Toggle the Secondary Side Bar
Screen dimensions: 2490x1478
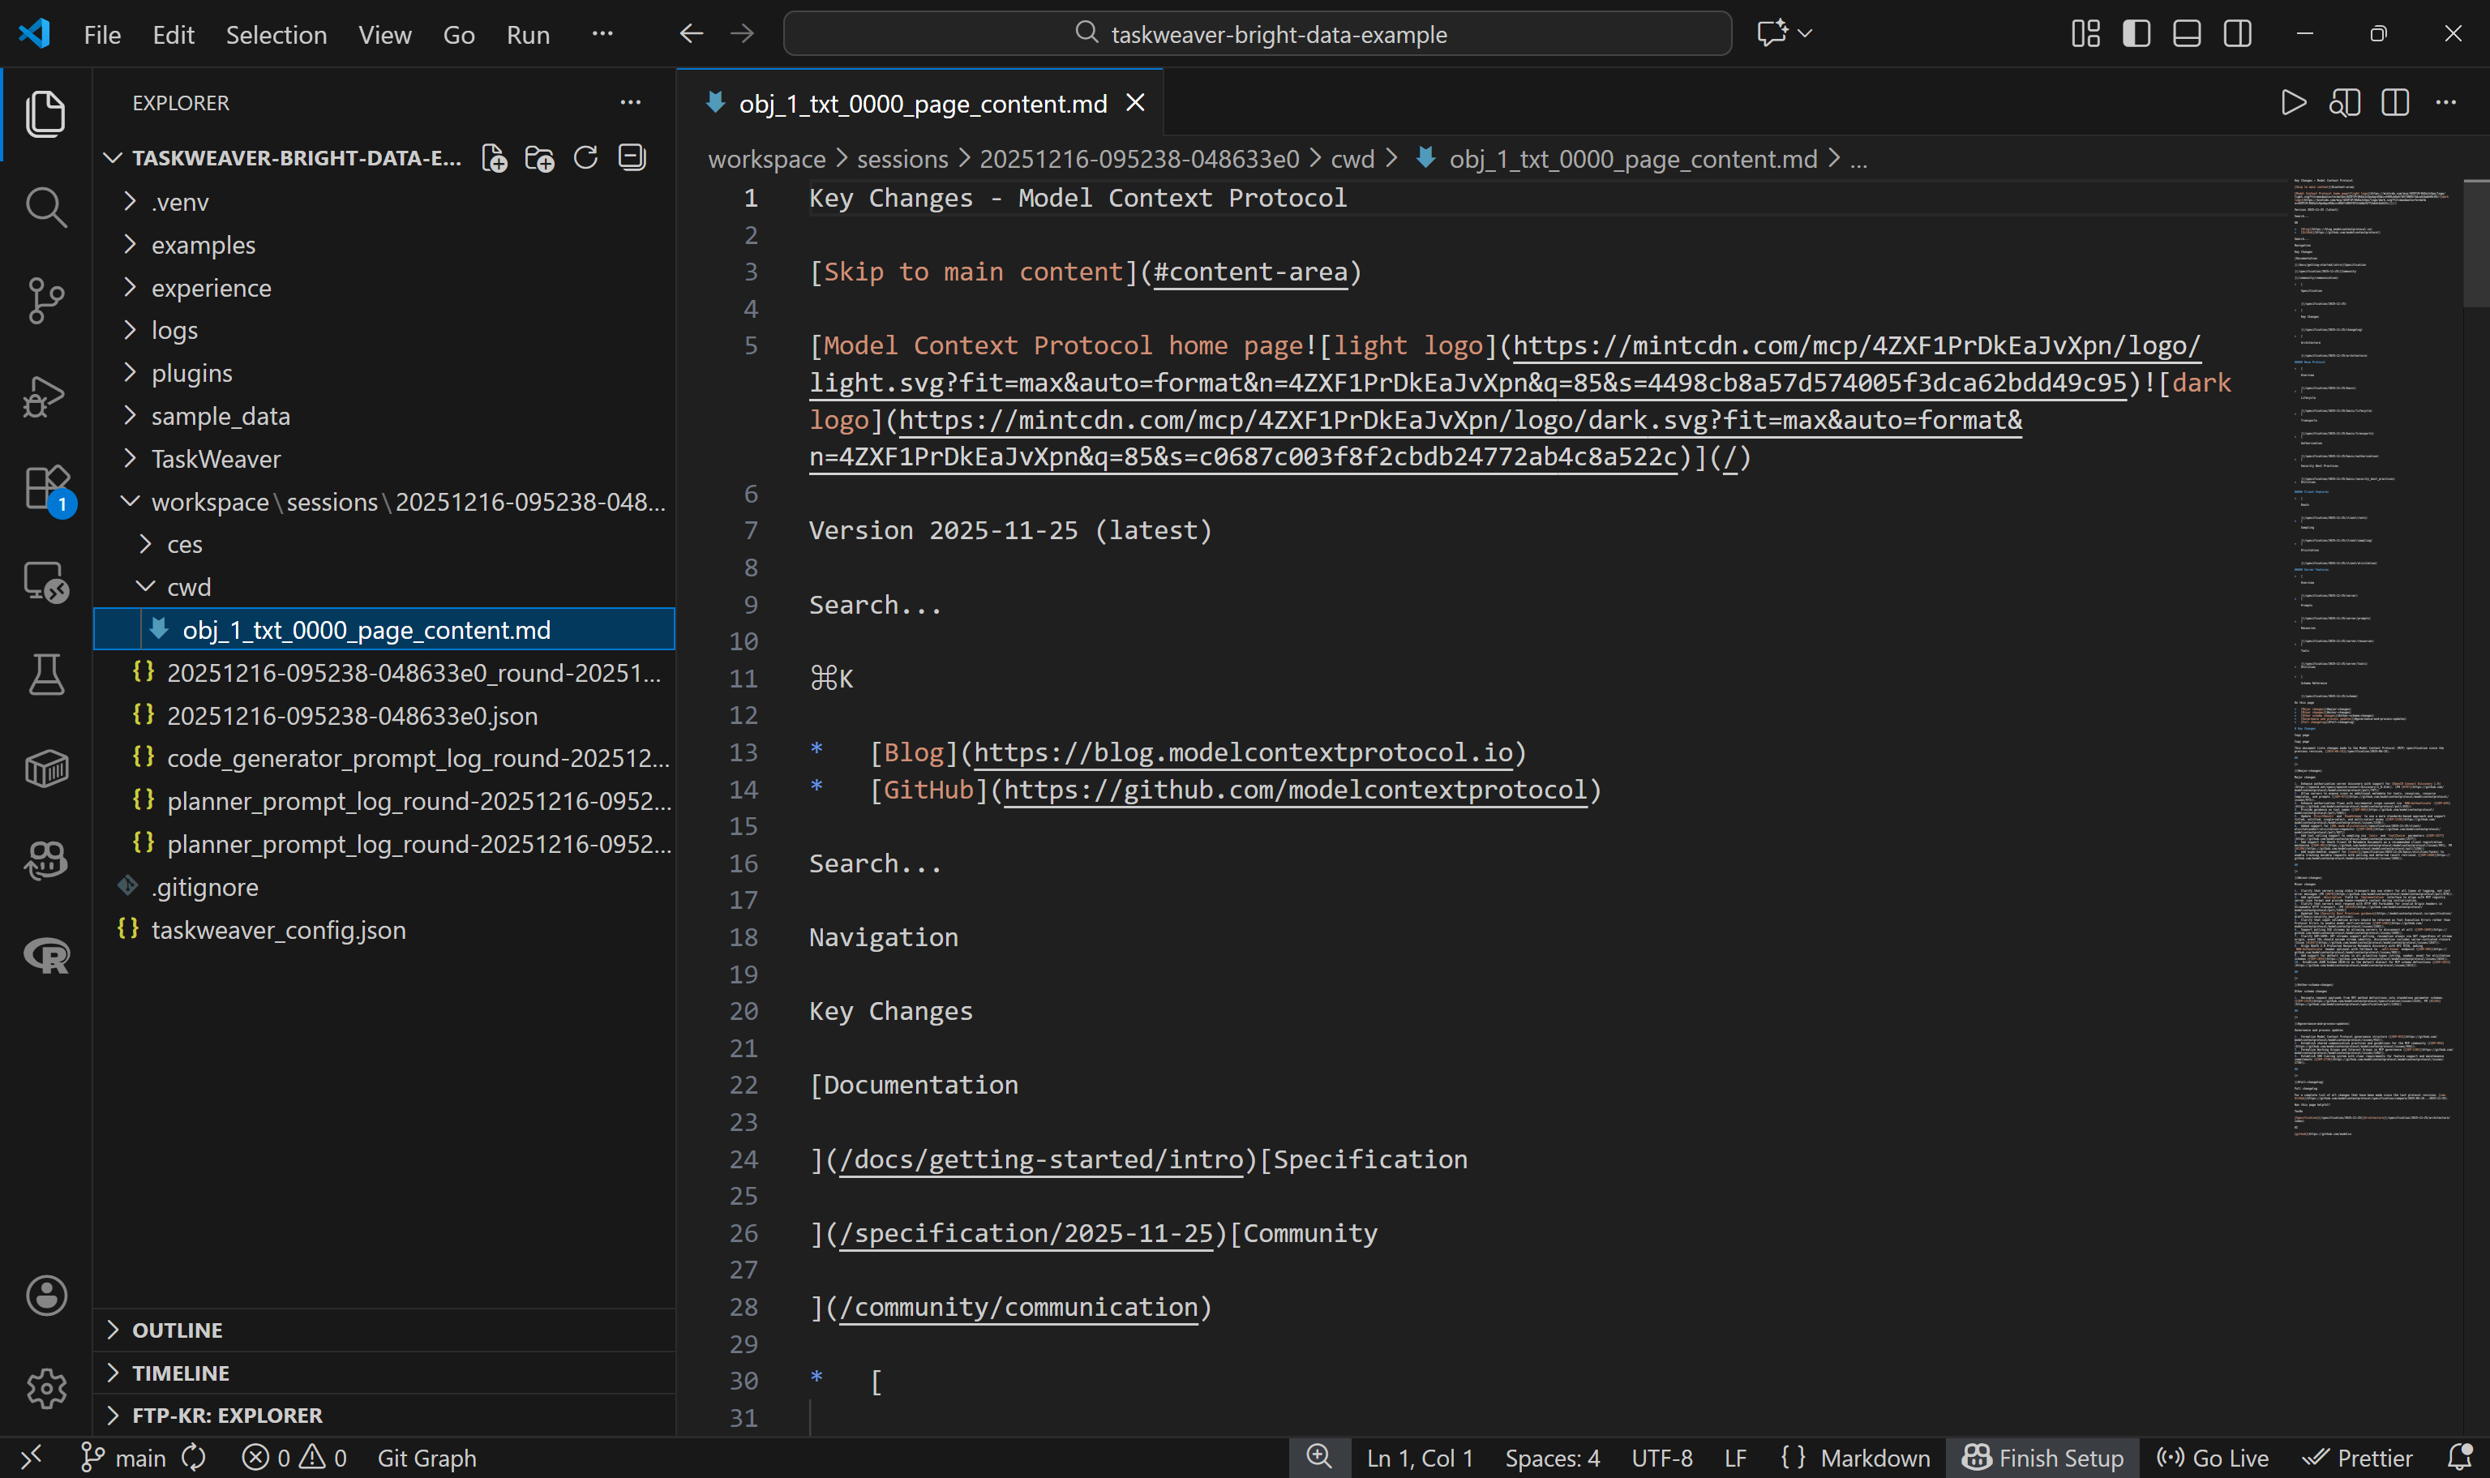[2237, 33]
